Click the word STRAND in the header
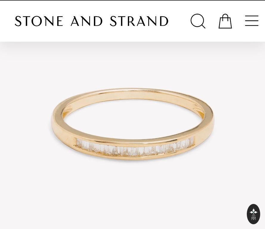 139,21
